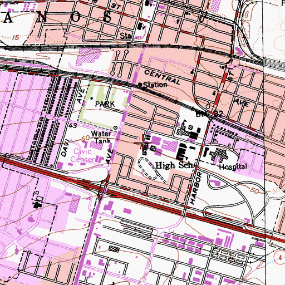Click the Civic Center label

click(x=82, y=155)
